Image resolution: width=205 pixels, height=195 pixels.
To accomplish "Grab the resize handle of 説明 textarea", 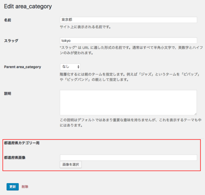I will (195, 114).
